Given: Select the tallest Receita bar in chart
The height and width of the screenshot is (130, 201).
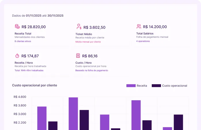Looking at the screenshot, I should pos(73,113).
